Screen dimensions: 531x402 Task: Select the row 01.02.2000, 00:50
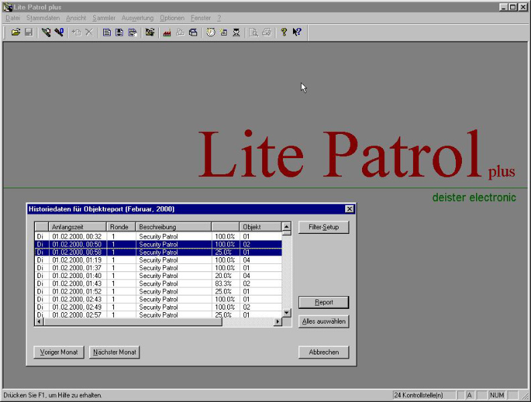click(158, 245)
